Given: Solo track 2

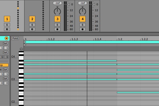Looking at the screenshot, I should pyautogui.click(x=32, y=25).
